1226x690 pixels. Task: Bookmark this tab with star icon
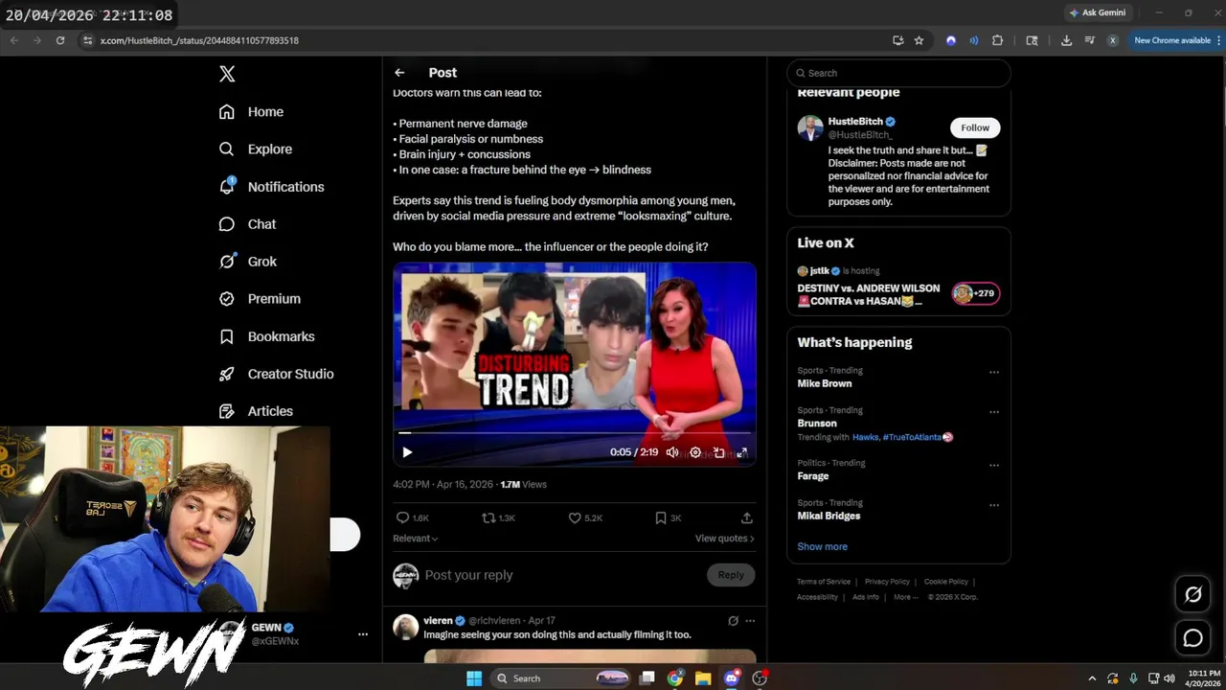pos(919,40)
